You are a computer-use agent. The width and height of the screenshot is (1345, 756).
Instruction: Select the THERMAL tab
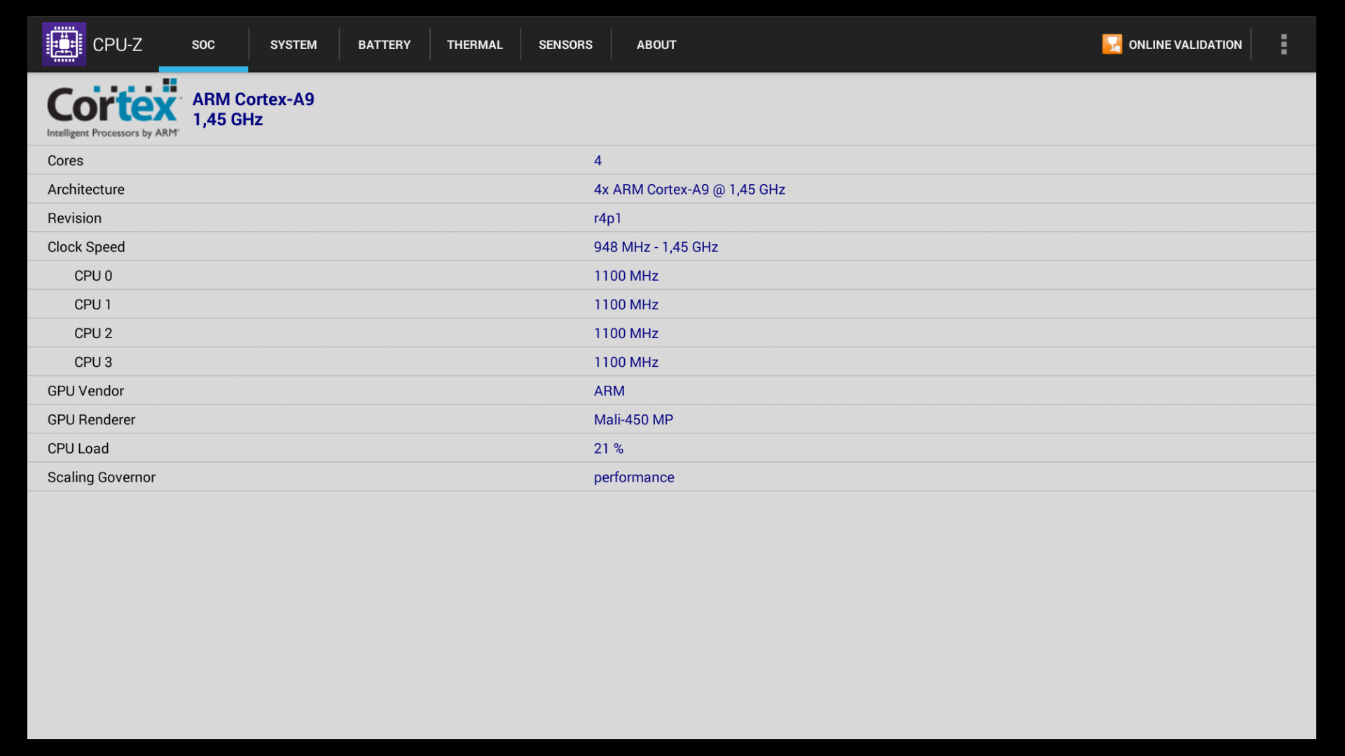coord(475,44)
